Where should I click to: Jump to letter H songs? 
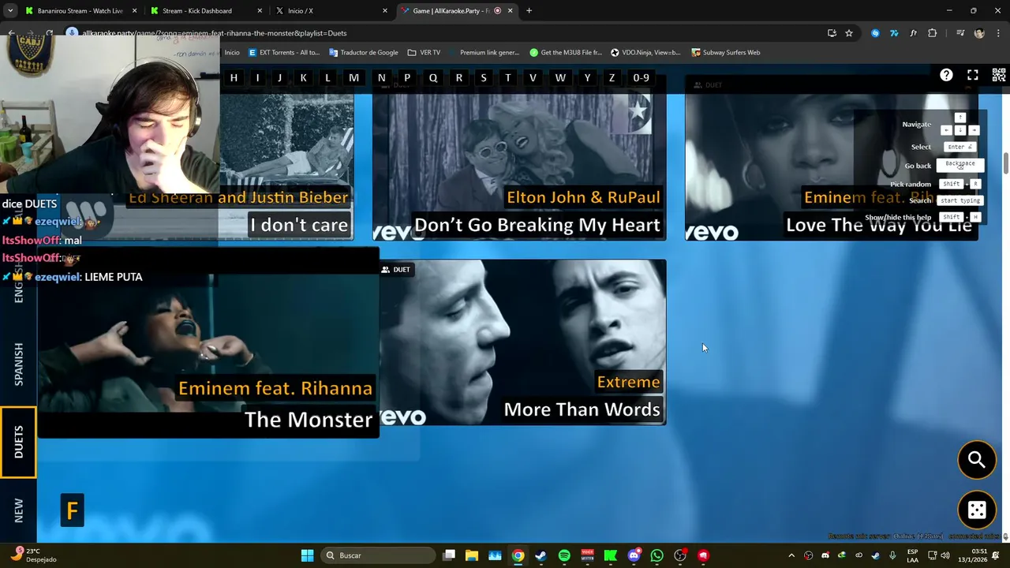pos(234,77)
